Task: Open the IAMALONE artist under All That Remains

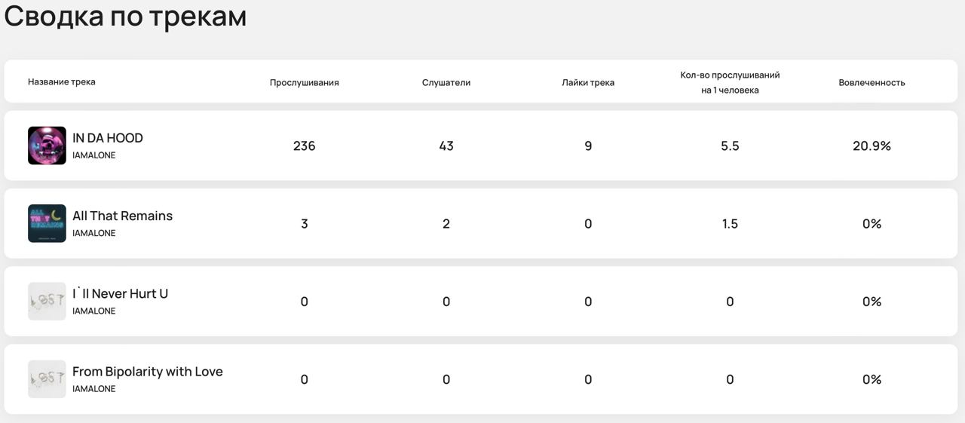Action: [x=94, y=233]
